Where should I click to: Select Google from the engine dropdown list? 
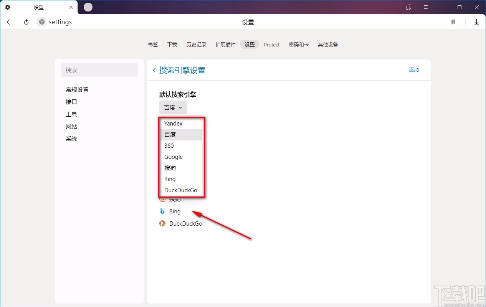pos(173,157)
